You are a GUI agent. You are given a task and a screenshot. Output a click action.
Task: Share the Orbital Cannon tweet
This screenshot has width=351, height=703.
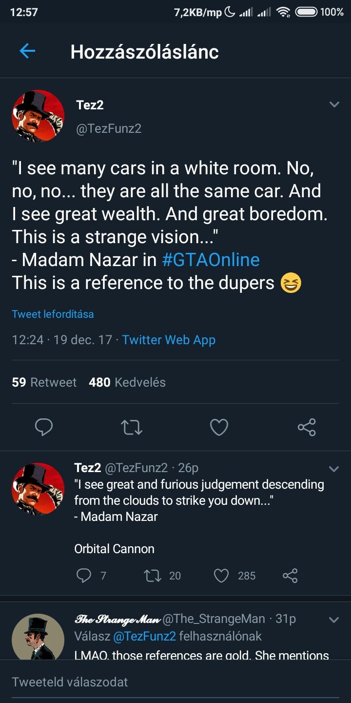point(290,576)
